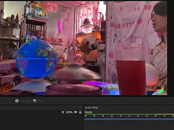Viewport: 174px width, 130px height.
Task: Click the green Device audio level meter
Action: [x=129, y=114]
